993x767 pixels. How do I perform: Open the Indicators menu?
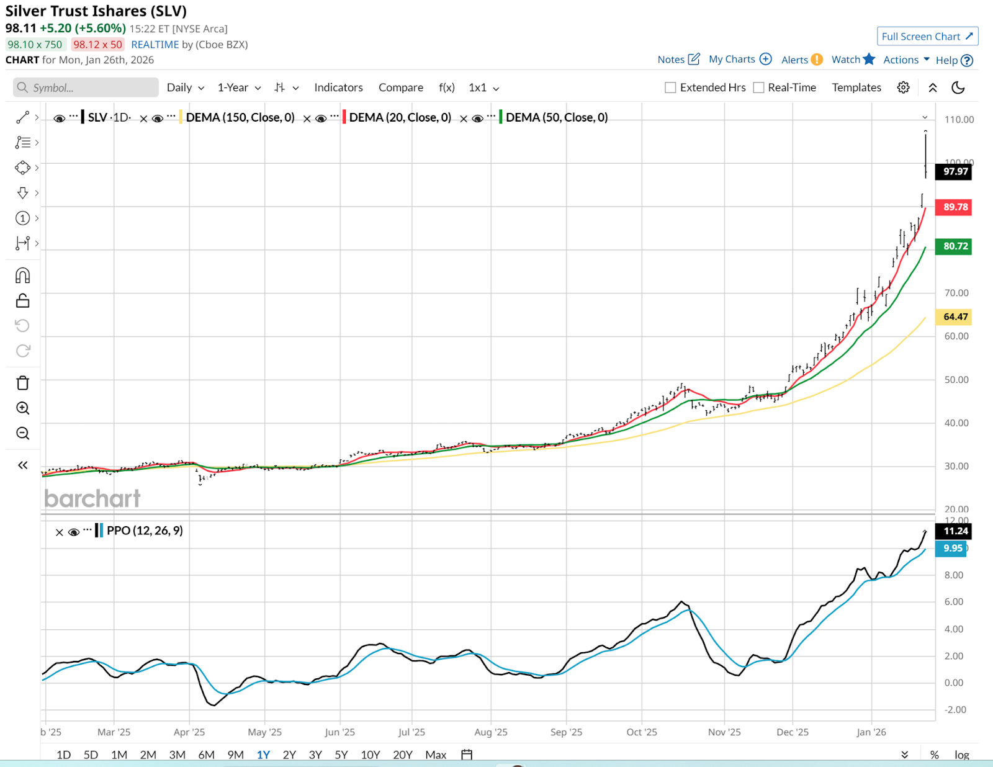(x=338, y=87)
